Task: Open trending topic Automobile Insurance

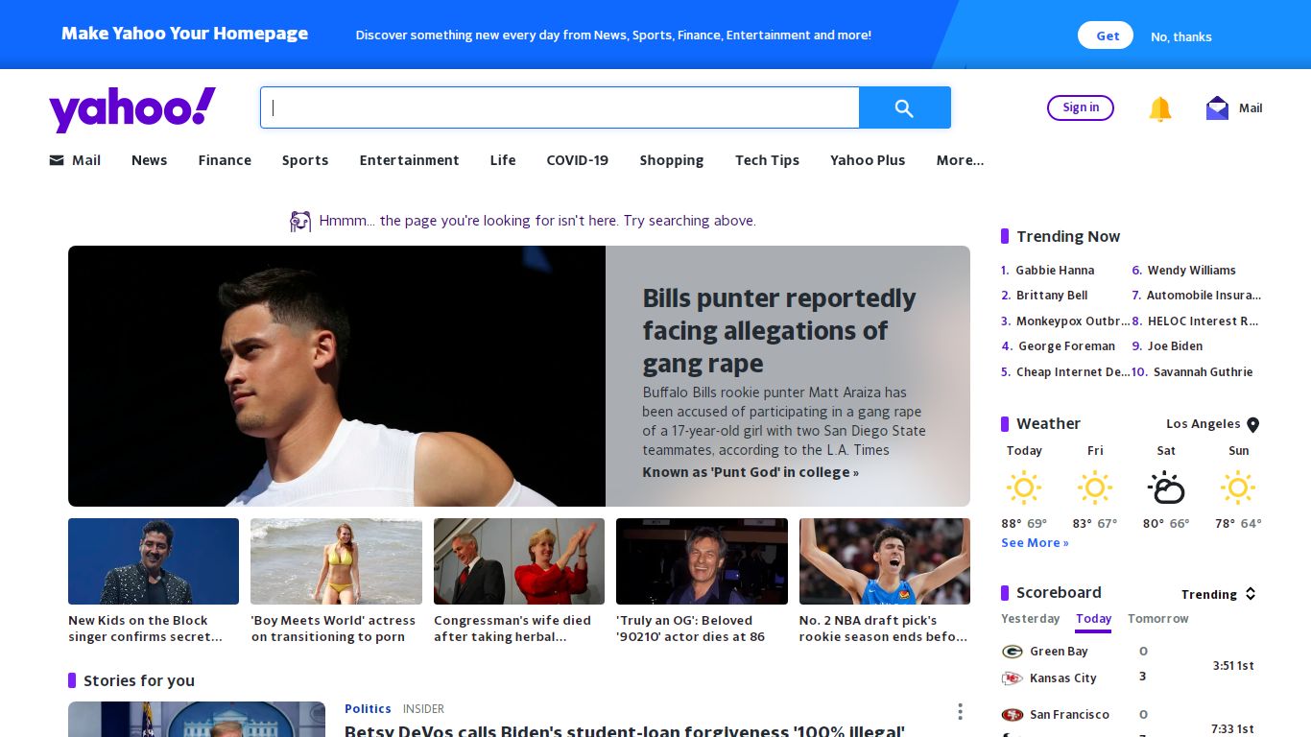Action: [1204, 296]
